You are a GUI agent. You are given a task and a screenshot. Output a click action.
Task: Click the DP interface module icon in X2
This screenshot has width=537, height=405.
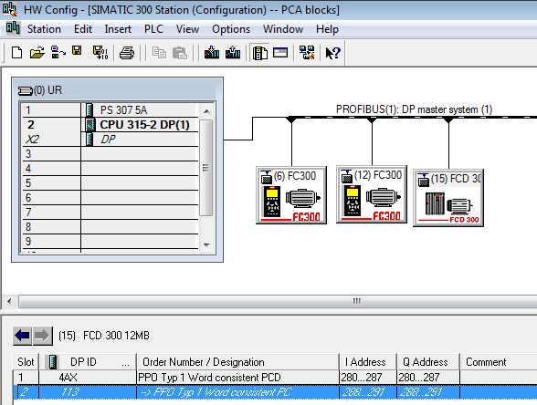pyautogui.click(x=89, y=140)
